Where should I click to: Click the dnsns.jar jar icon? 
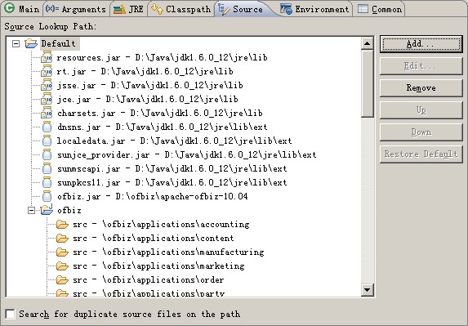coord(47,127)
